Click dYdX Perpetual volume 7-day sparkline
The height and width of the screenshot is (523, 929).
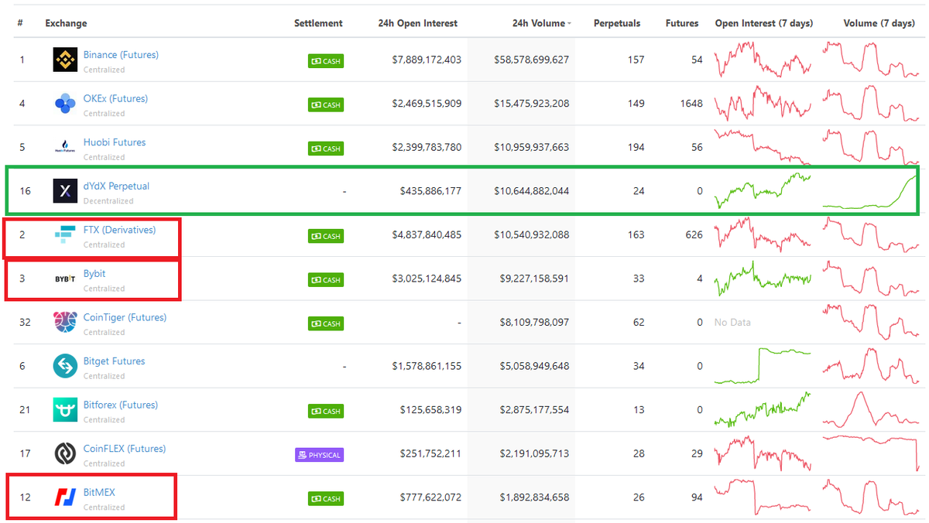pyautogui.click(x=870, y=191)
